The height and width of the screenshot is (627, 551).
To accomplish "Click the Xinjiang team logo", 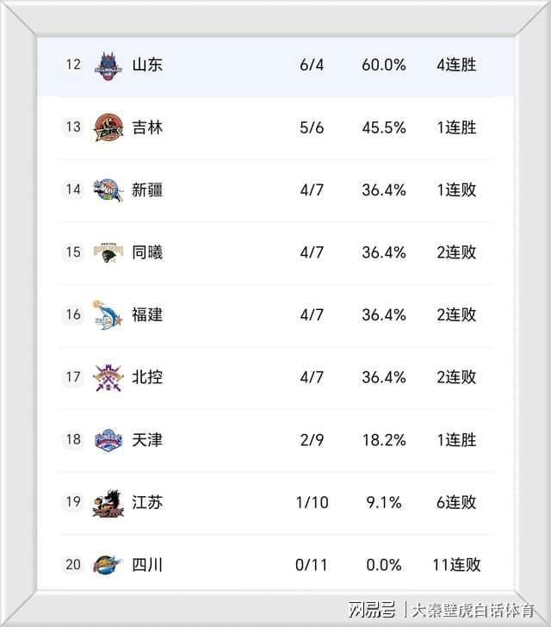I will tap(108, 189).
